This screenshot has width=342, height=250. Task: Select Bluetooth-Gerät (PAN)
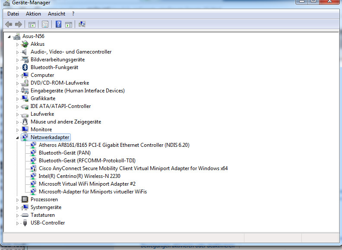tap(65, 153)
